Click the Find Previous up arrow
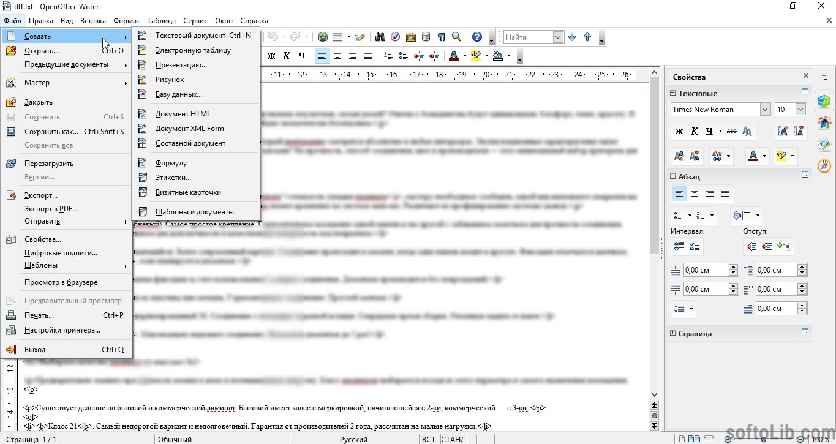The height and width of the screenshot is (444, 836). [x=587, y=37]
